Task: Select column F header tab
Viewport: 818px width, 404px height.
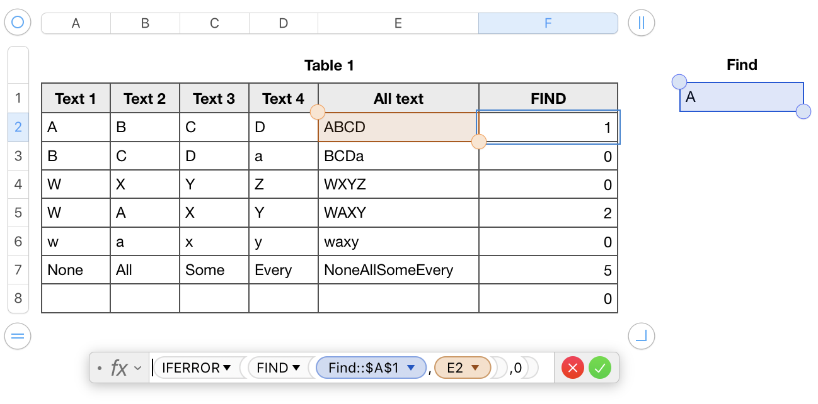Action: 548,23
